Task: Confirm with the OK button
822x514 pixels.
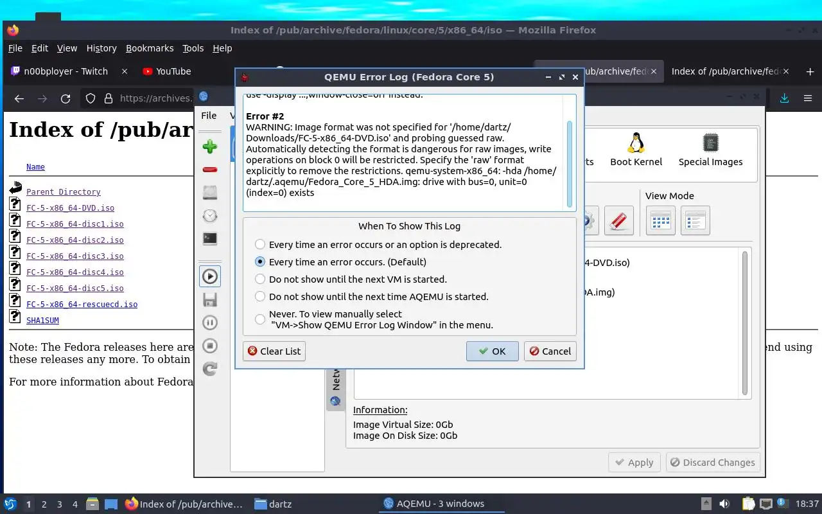Action: click(493, 351)
